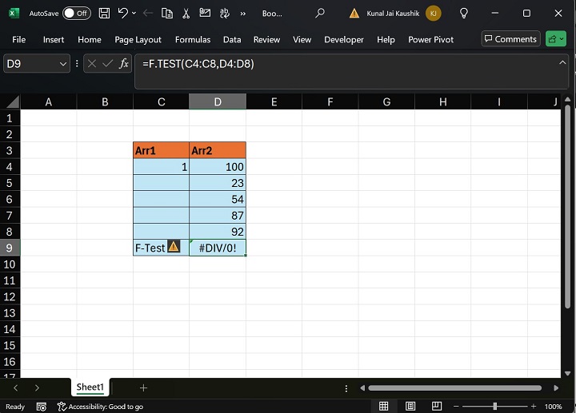The image size is (576, 413).
Task: Click the Name Box showing D9
Action: coord(31,64)
